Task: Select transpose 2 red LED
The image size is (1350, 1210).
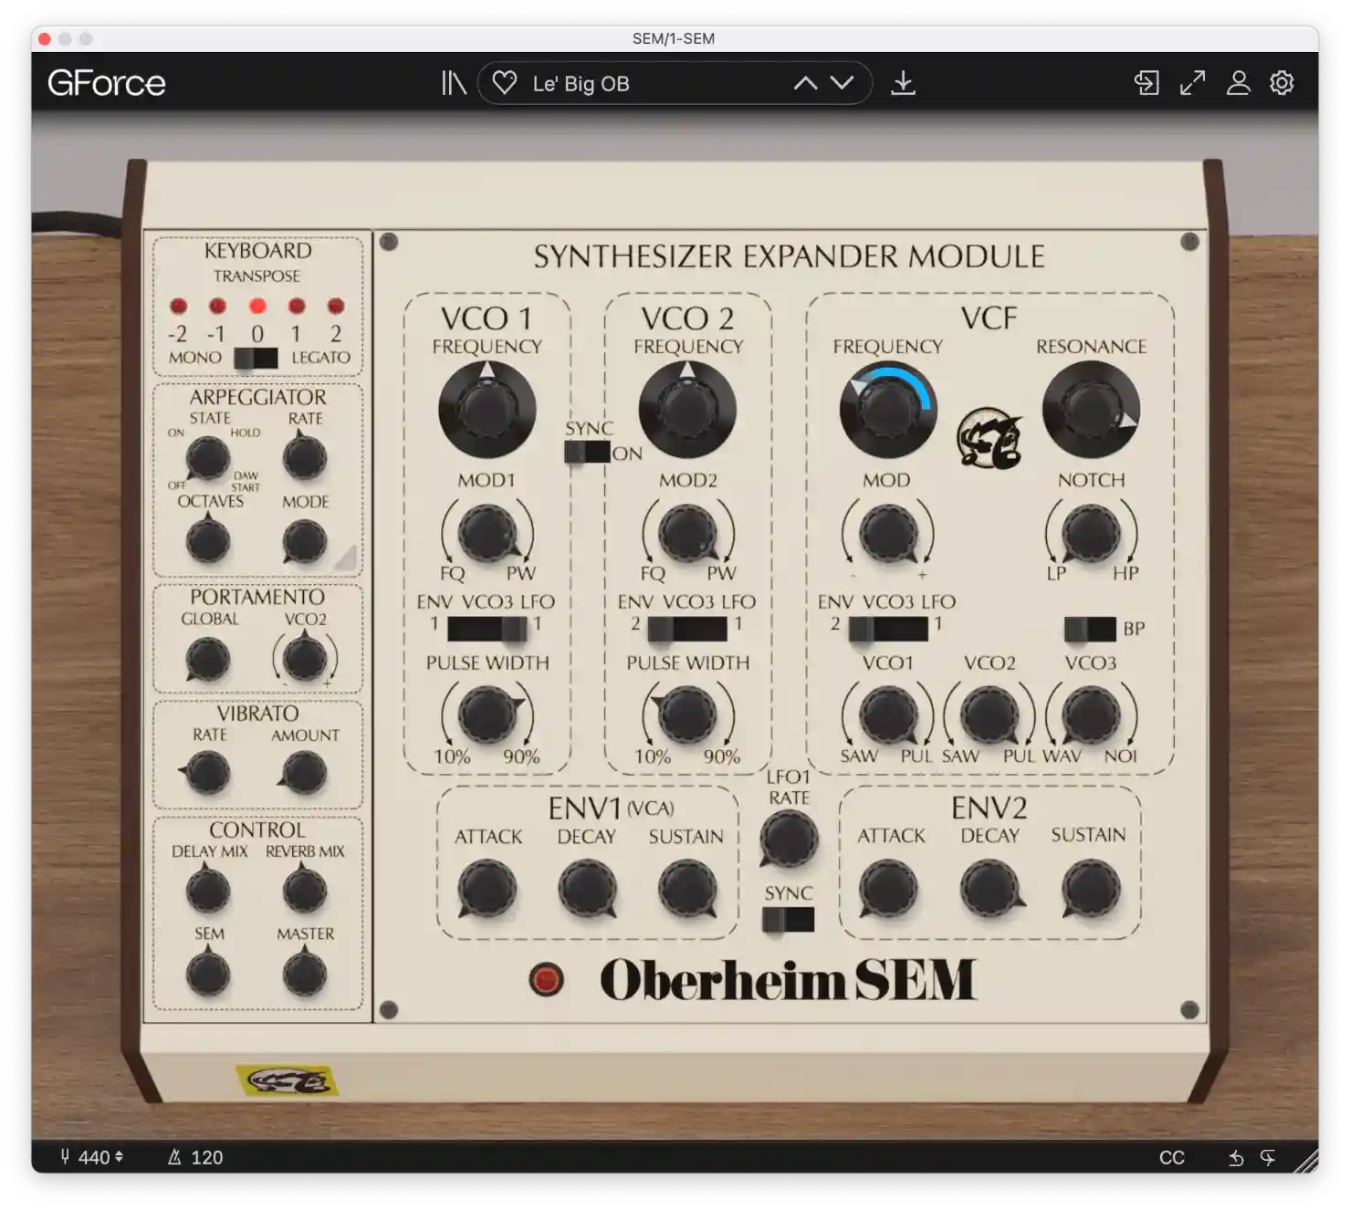Action: point(336,307)
